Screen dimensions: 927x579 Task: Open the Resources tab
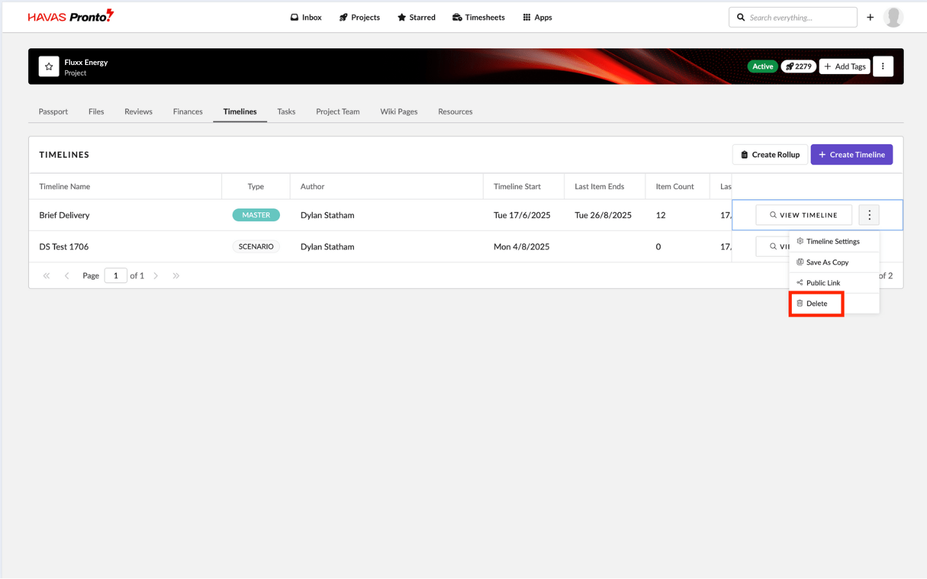coord(455,111)
